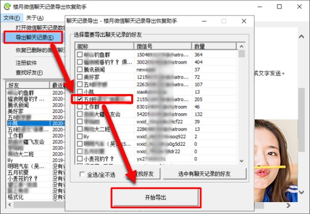310x214 pixels.
Task: Open the 关于(A) menu
Action: 35,18
